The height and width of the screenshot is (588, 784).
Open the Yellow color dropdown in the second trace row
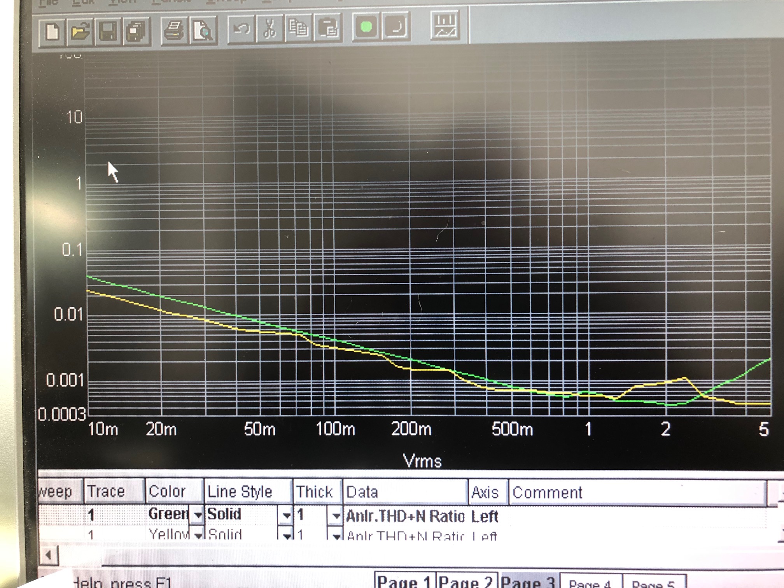click(198, 534)
